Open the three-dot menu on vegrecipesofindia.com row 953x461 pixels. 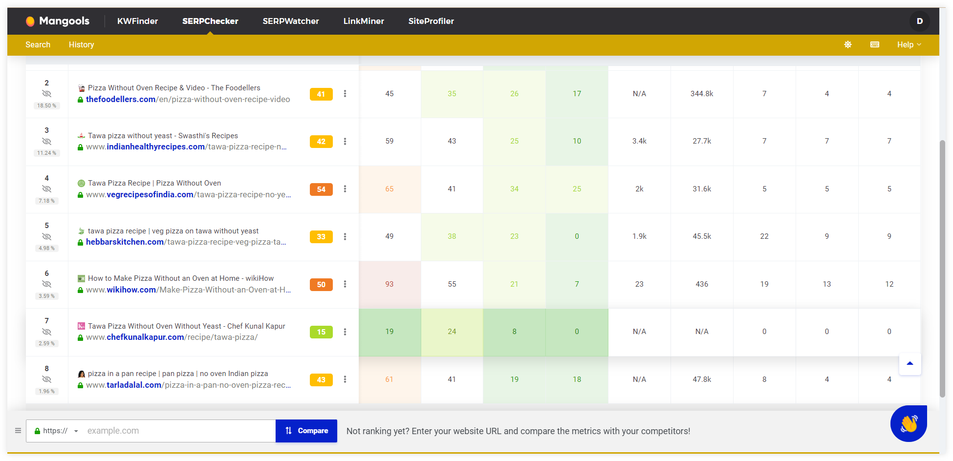[x=345, y=189]
